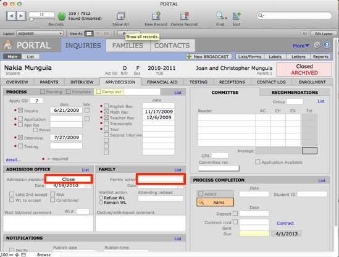Viewport: 339px width, 257px height.
Task: Switch to table view icon
Action: coord(106,34)
